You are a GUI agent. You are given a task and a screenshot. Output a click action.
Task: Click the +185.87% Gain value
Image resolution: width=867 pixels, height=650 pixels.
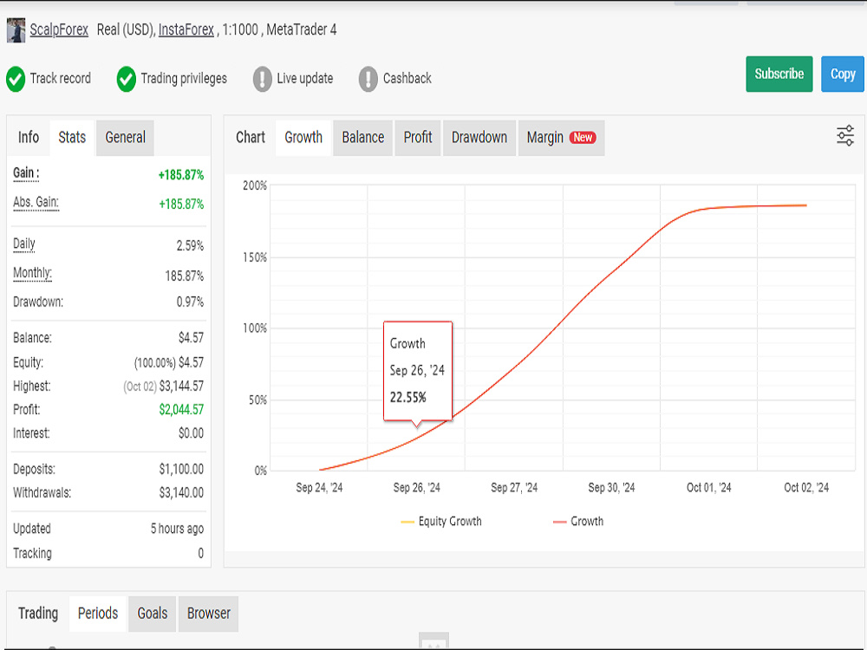click(181, 175)
